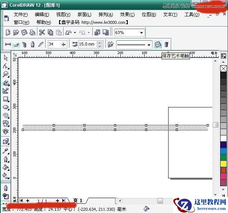Toggle the Sprayer artistic media mode
228x213 pixels.
24,44
